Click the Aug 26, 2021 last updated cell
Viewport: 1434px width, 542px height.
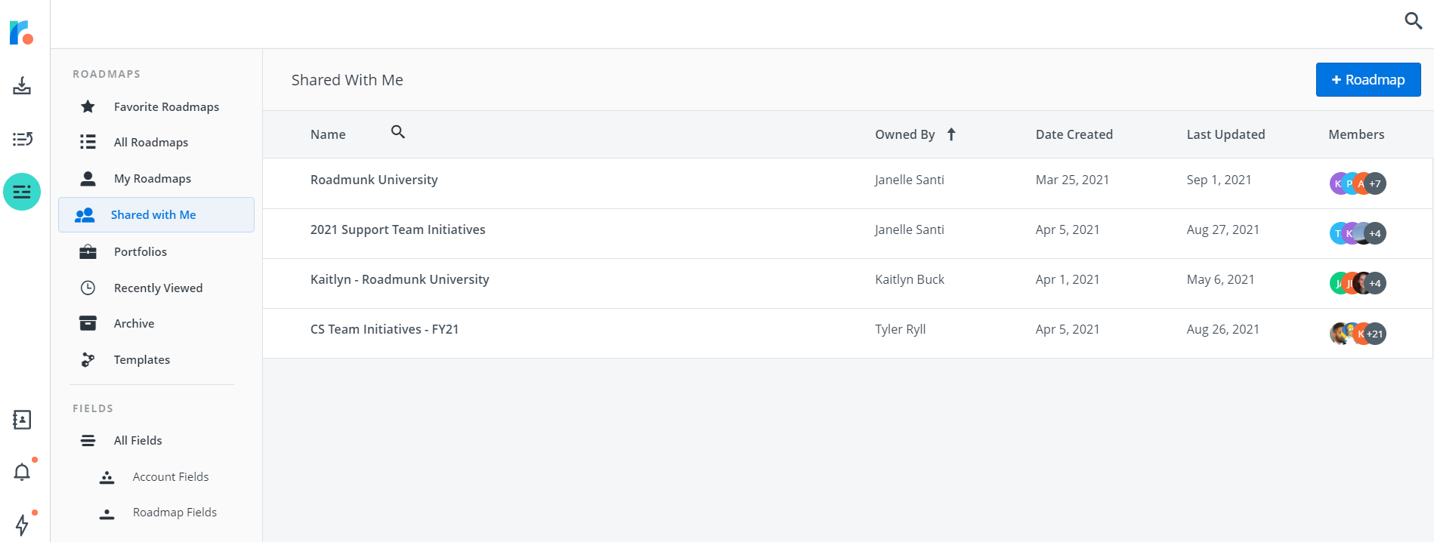[x=1222, y=329]
